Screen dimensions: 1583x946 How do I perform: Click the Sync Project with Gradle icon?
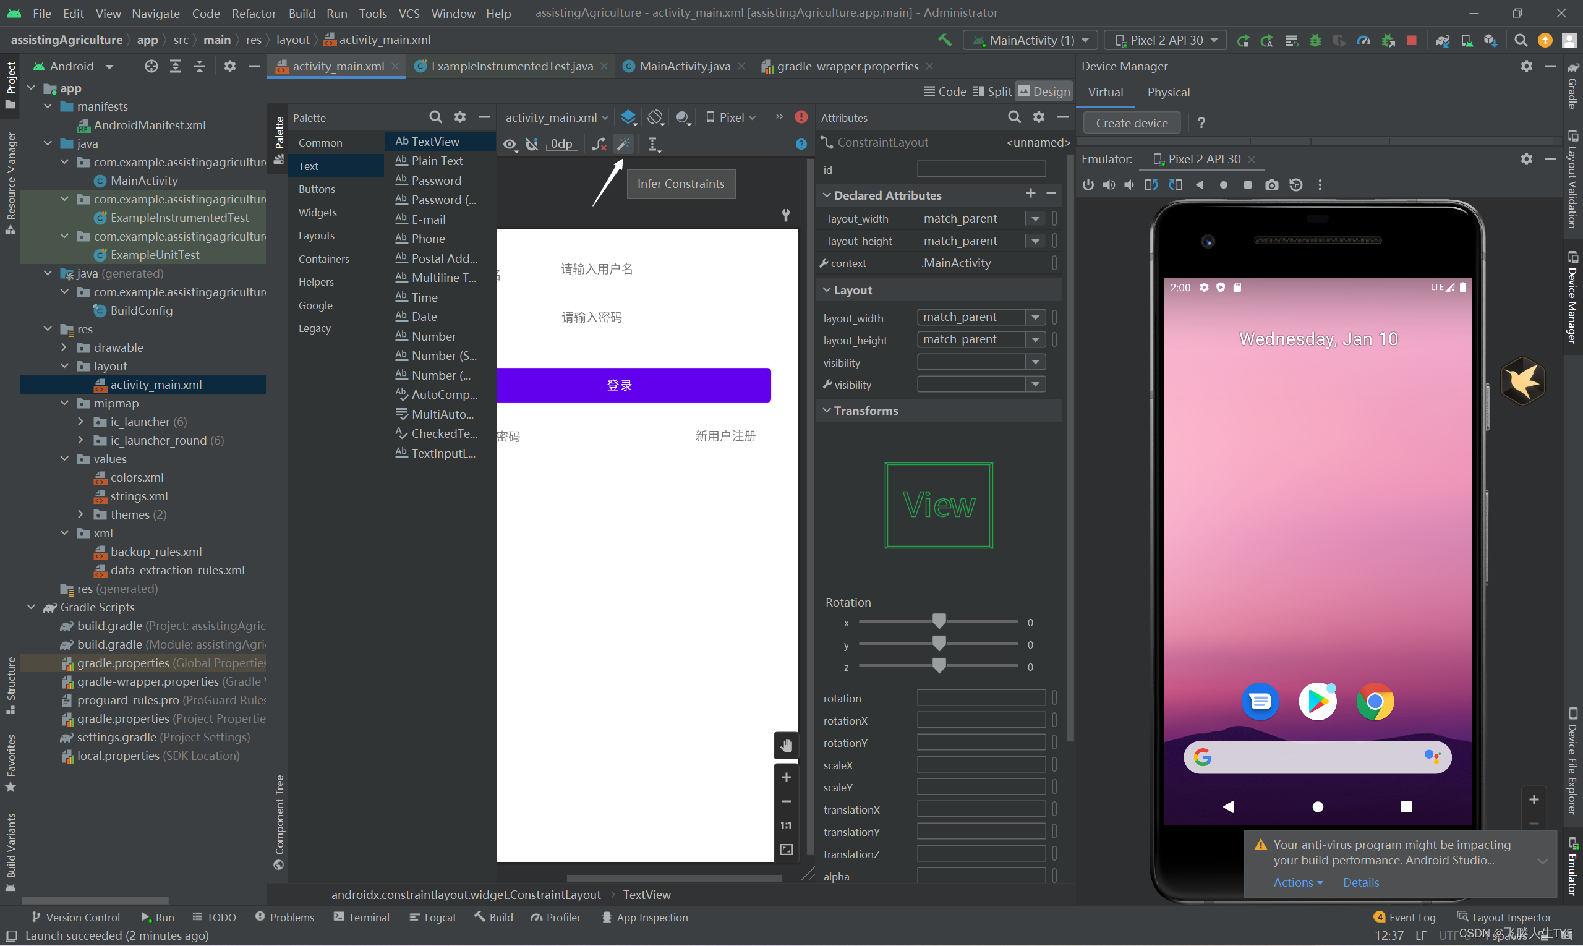[x=1442, y=40]
